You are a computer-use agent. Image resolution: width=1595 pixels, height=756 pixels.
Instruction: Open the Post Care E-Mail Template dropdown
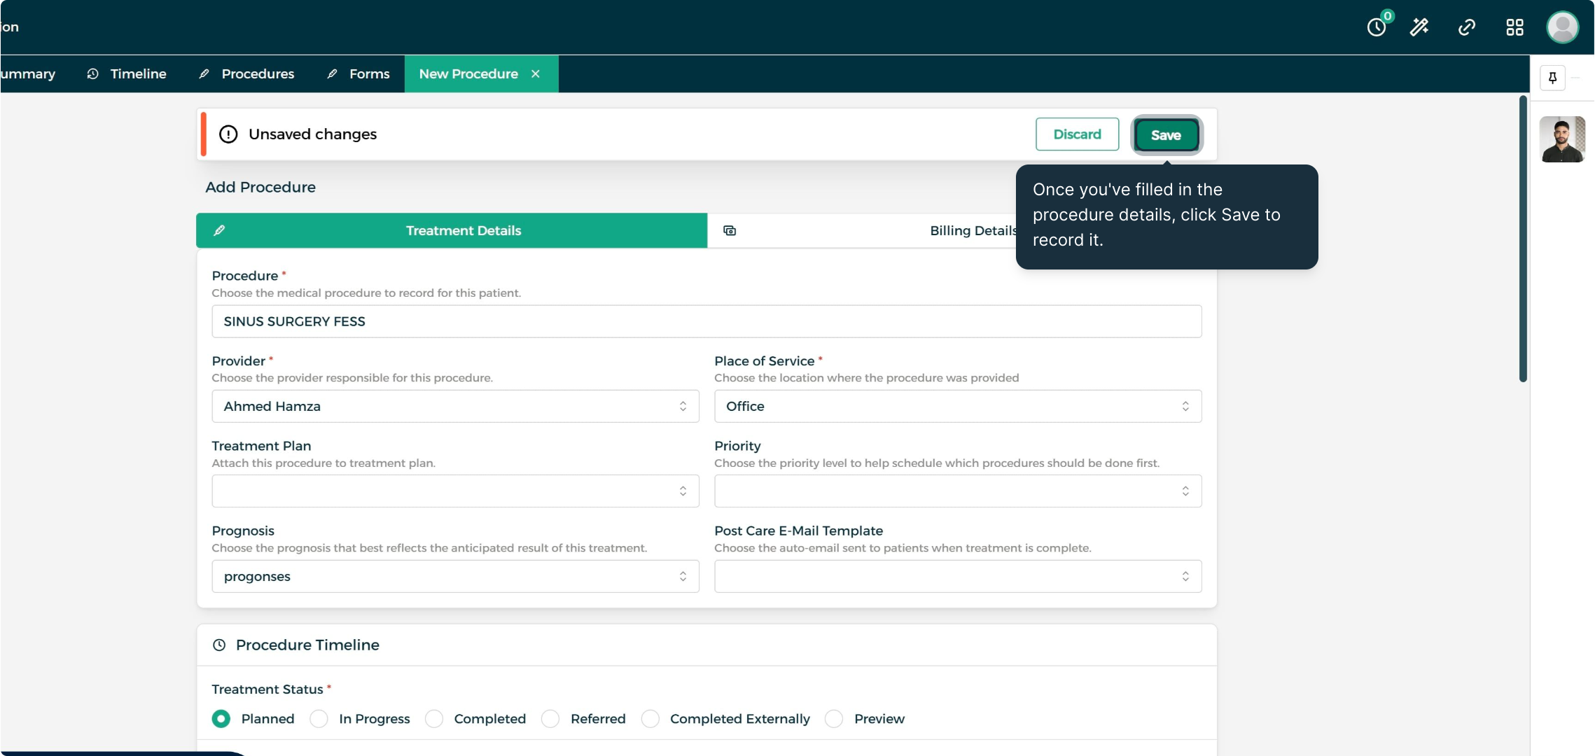(x=958, y=576)
